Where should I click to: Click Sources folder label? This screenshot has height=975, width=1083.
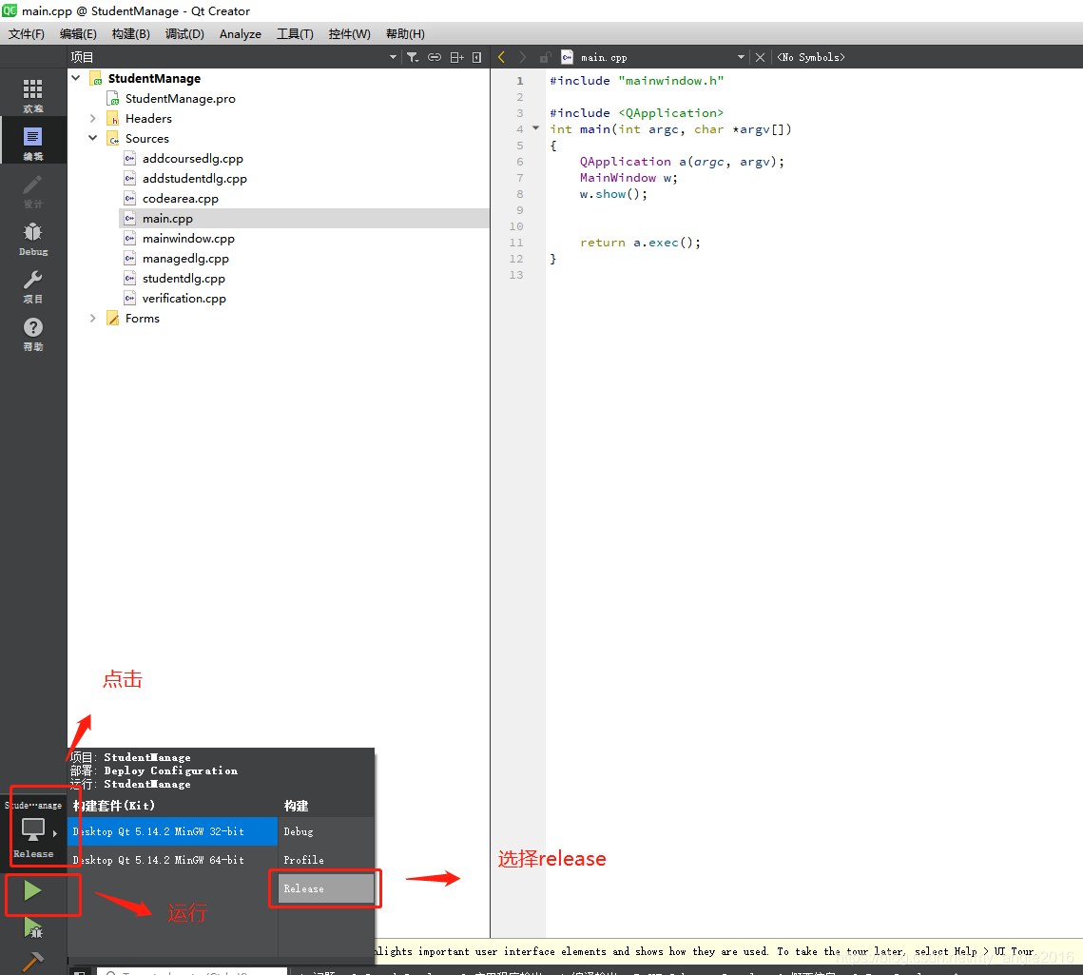[x=147, y=138]
